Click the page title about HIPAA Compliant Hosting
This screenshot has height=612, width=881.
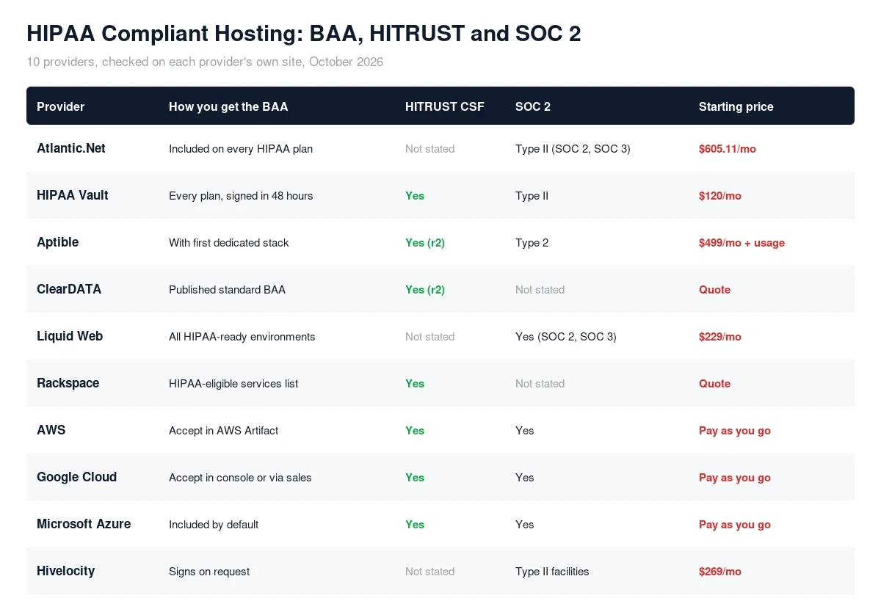tap(304, 33)
